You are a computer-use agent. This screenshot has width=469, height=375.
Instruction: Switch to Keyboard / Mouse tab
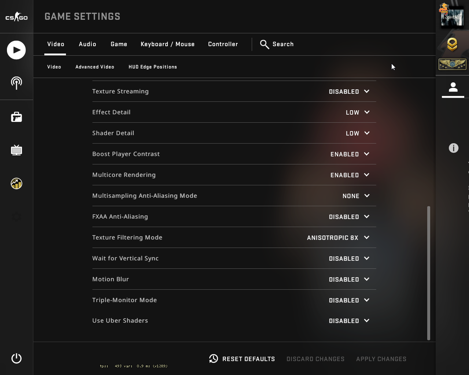click(x=167, y=44)
